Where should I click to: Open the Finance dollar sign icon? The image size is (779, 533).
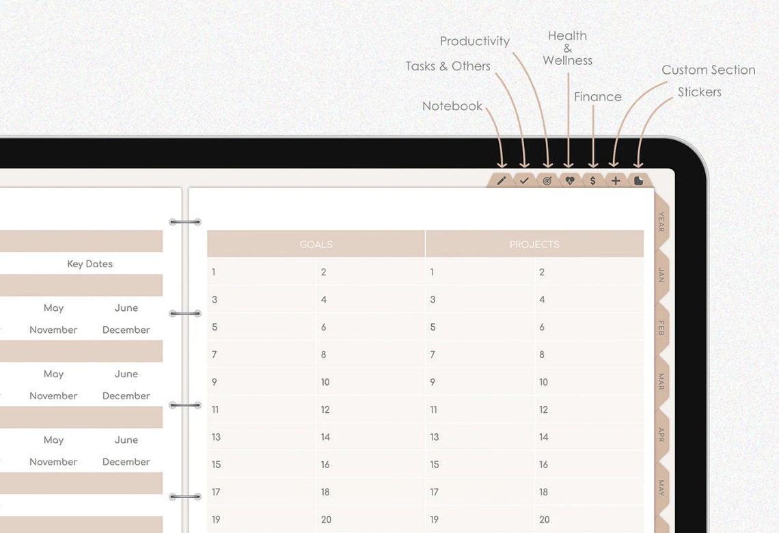[x=592, y=180]
